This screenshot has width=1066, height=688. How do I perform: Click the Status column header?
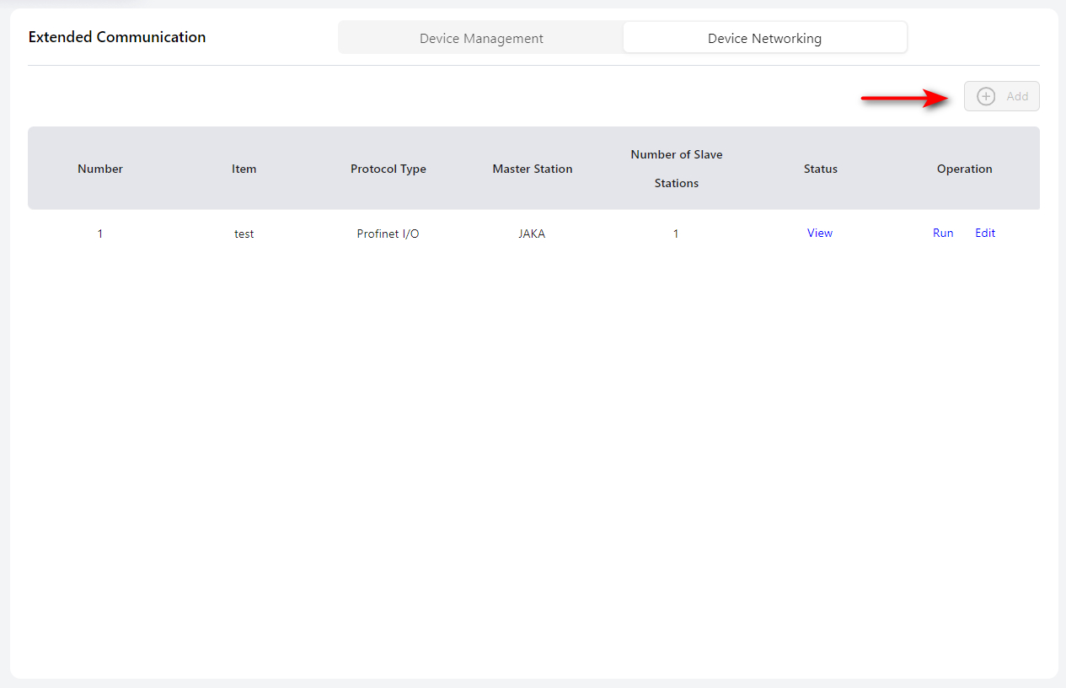pyautogui.click(x=821, y=169)
